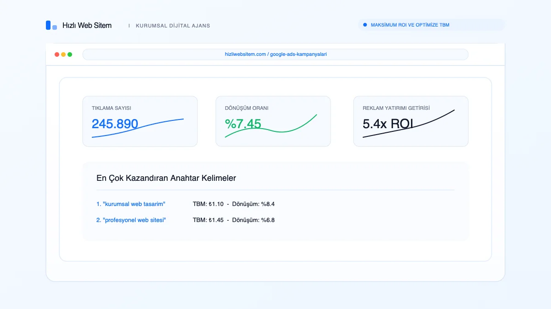Click the green window maximize dot
Viewport: 551px width, 309px height.
(70, 54)
